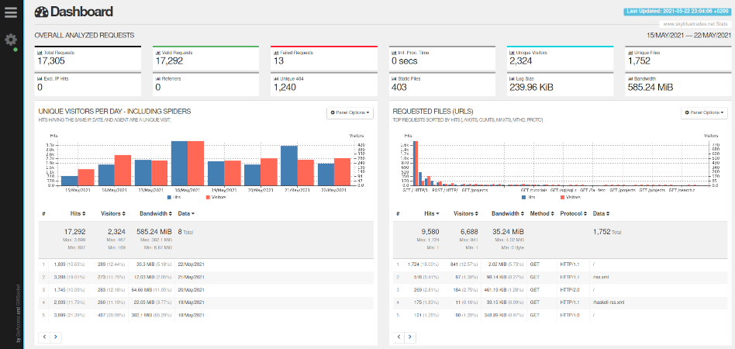Sort Requested Files table by Bandwidth
Screen dimensions: 735x349
tap(508, 213)
